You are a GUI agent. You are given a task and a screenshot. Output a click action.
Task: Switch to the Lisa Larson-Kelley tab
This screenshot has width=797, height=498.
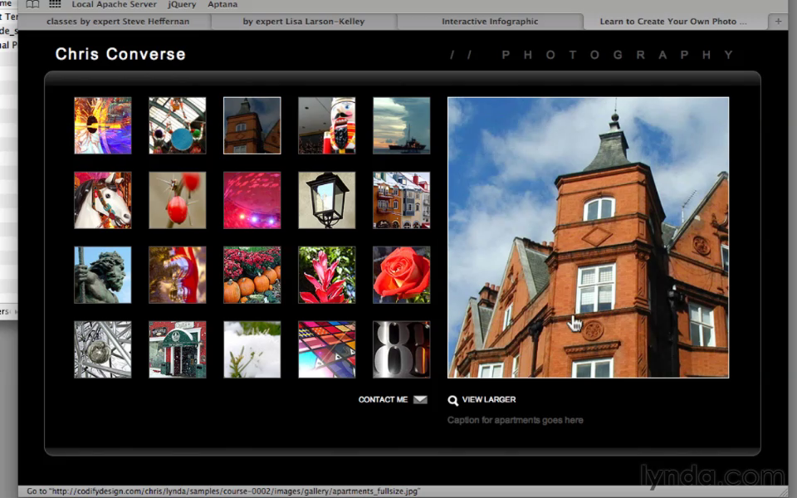(304, 22)
